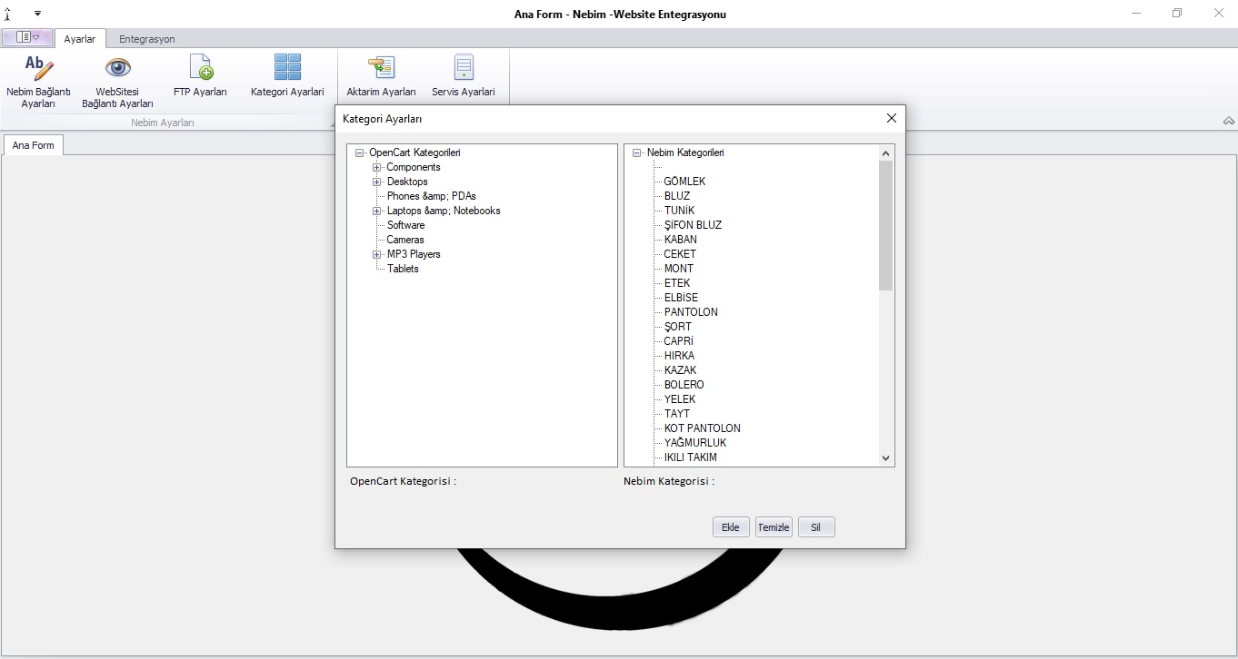1238x659 pixels.
Task: Select BOLERO in Nebim categories
Action: [684, 385]
